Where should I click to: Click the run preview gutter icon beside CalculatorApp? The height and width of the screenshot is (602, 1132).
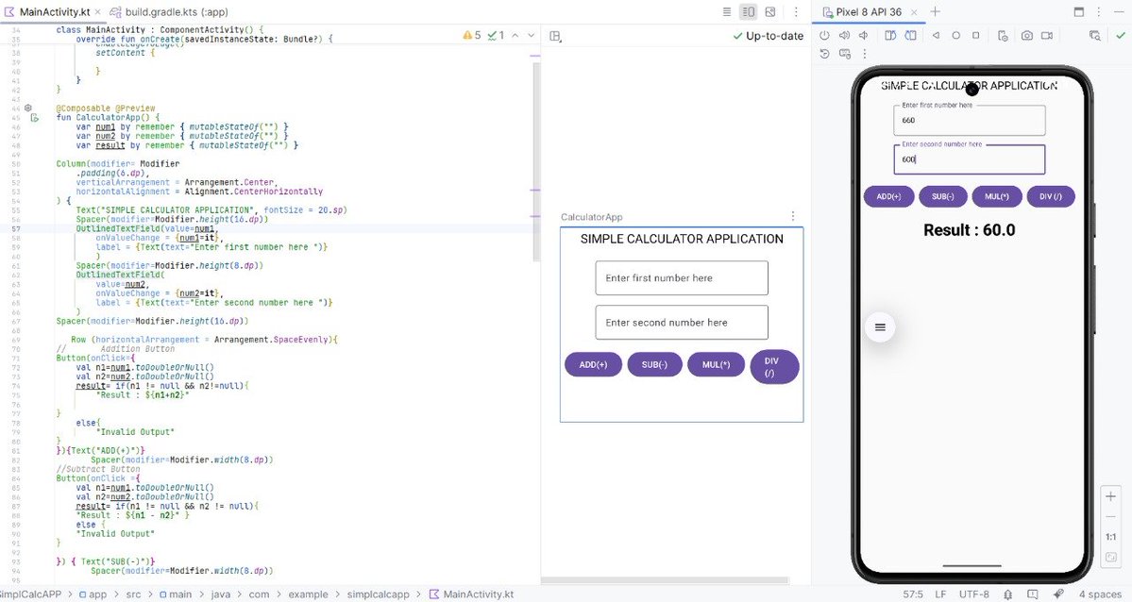pos(35,118)
